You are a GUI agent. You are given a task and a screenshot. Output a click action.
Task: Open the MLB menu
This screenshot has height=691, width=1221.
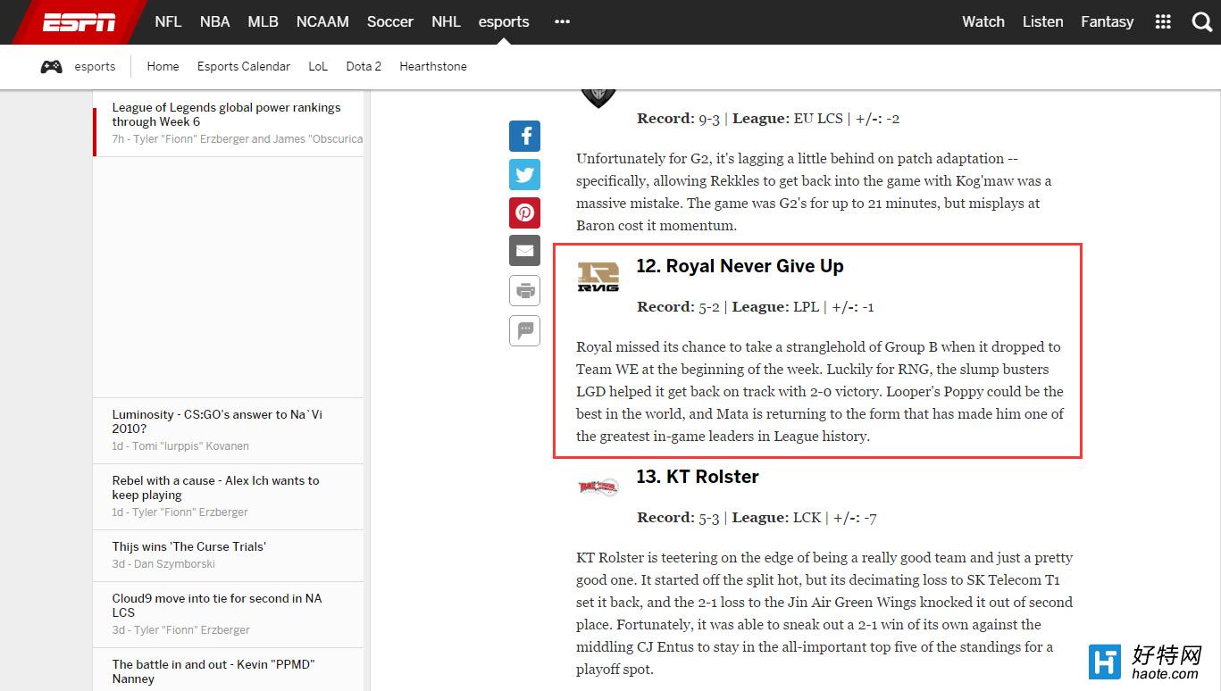[x=263, y=21]
